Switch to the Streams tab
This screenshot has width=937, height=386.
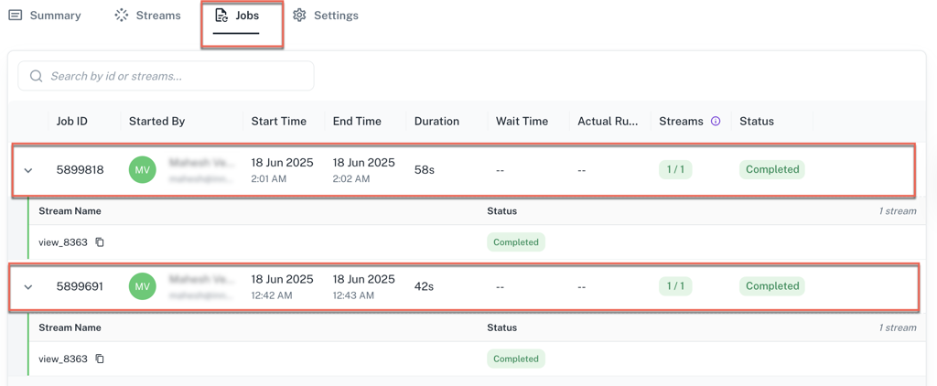click(147, 16)
